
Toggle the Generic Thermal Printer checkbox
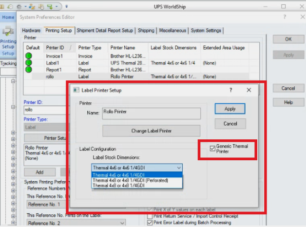coord(212,149)
